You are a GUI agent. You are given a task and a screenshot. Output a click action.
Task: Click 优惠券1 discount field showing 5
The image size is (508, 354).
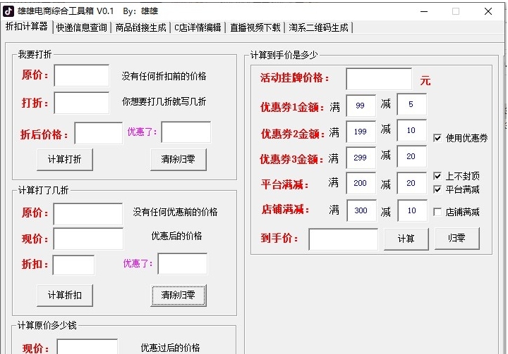coord(411,104)
